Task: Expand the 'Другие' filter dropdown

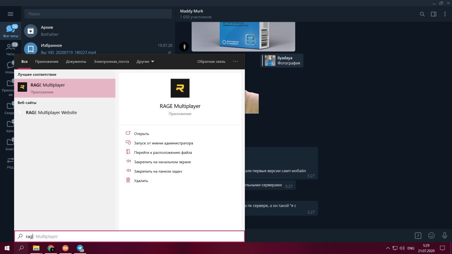Action: point(145,61)
